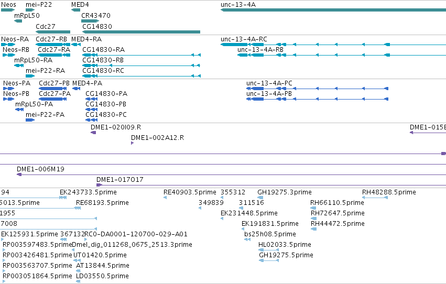Select the DME1-020I09.R clone marker
Screen dimensions: 446x284
tap(93, 133)
